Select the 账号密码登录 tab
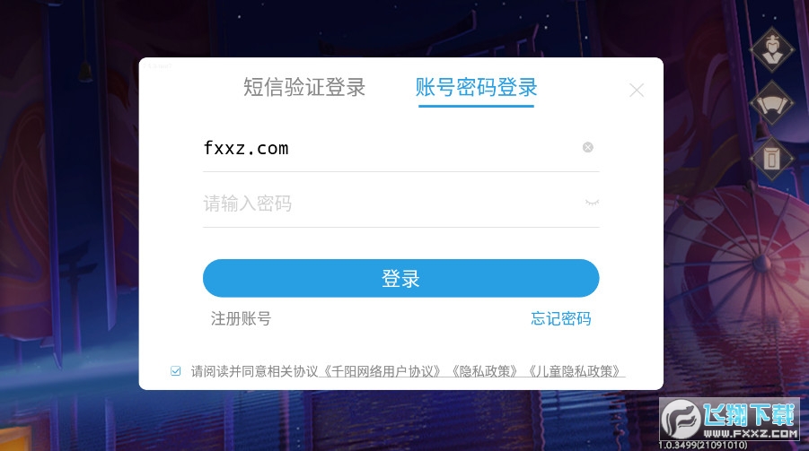The image size is (809, 451). (x=476, y=87)
